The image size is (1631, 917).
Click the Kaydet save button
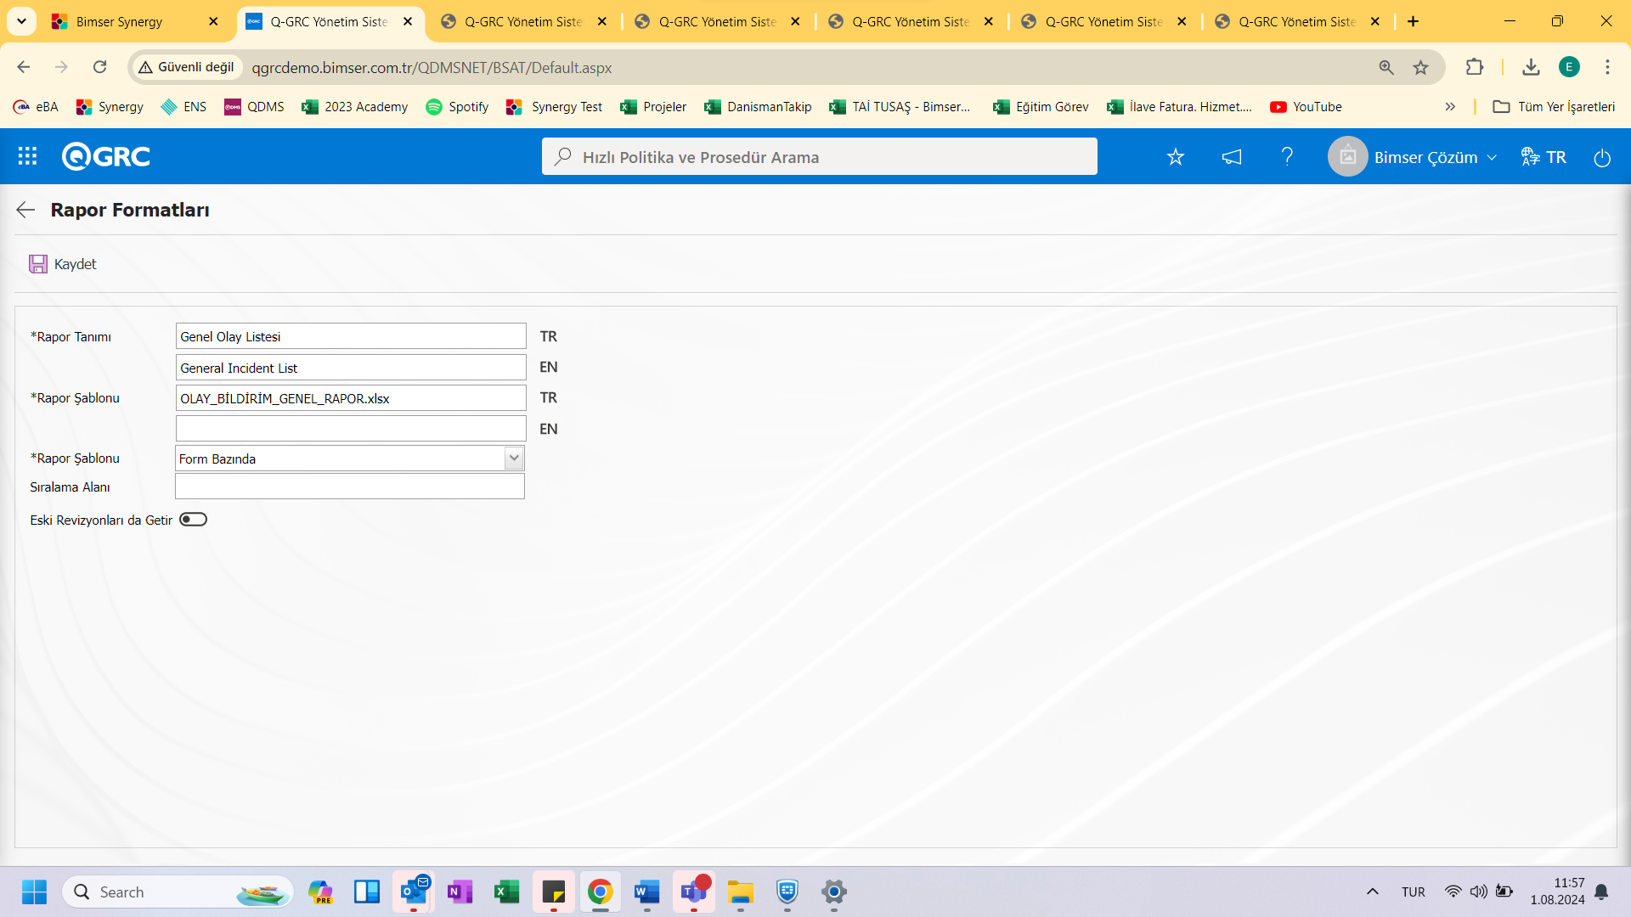(x=63, y=263)
